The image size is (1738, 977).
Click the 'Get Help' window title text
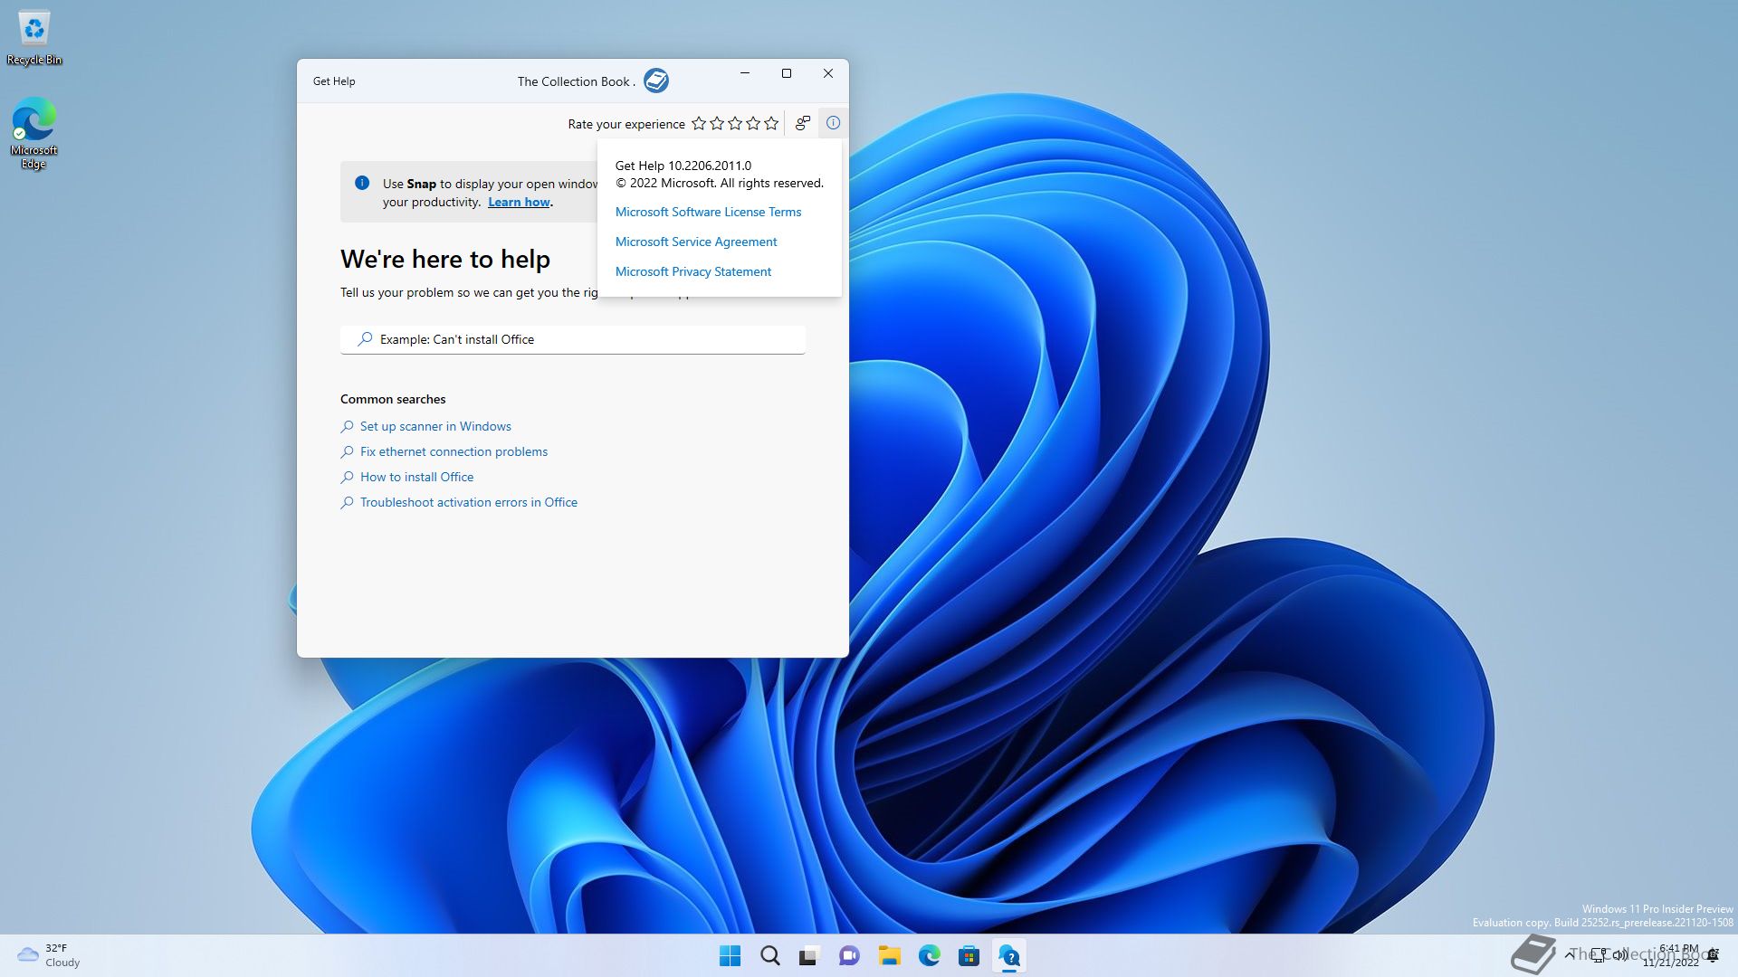[334, 81]
